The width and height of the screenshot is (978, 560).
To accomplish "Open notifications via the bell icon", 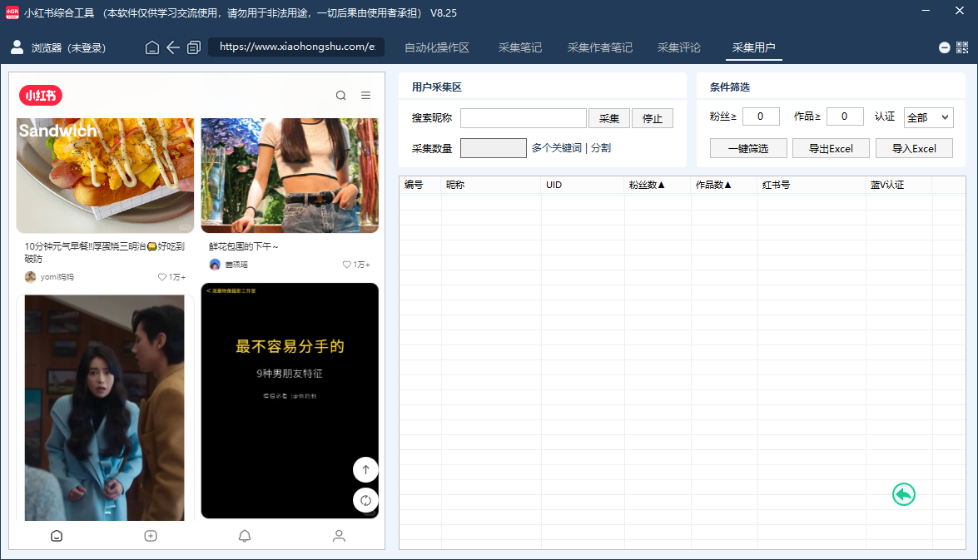I will click(245, 536).
